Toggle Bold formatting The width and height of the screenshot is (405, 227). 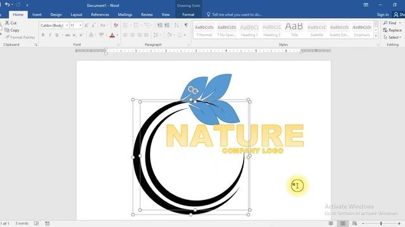point(43,35)
